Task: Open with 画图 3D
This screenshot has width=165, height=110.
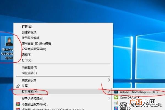Action: tap(125, 108)
